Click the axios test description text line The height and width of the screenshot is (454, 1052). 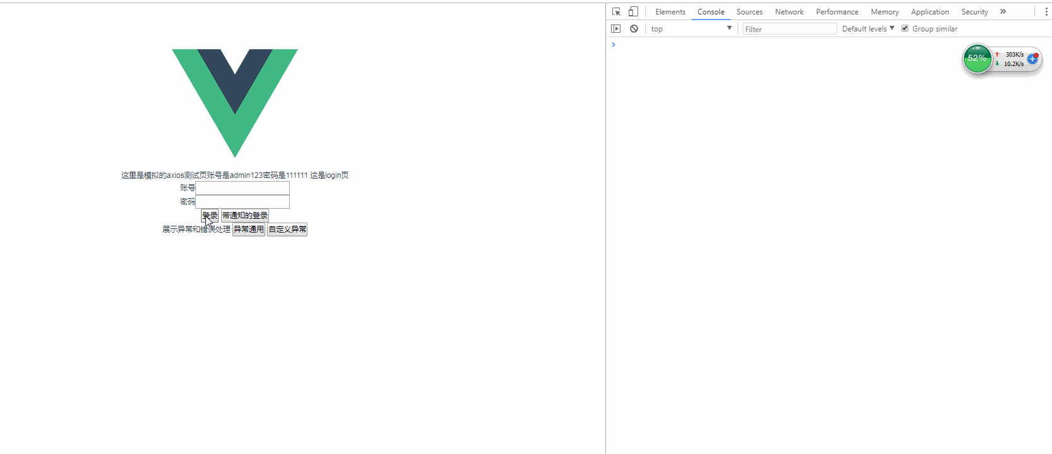tap(235, 175)
